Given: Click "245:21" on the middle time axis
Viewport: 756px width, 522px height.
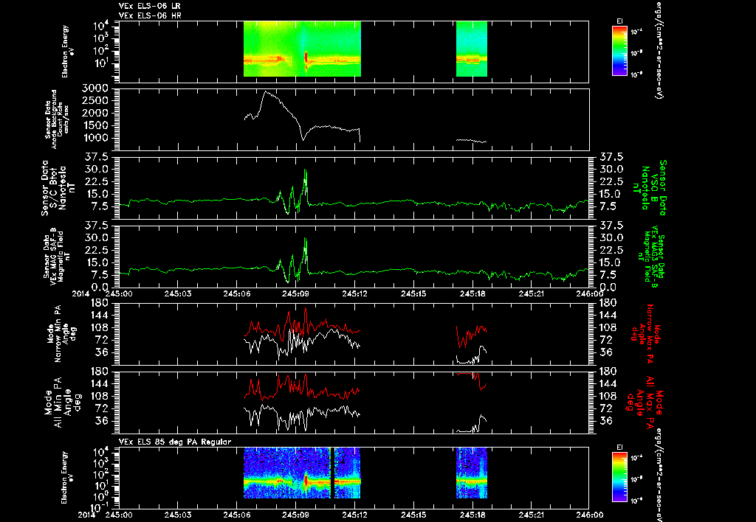Looking at the screenshot, I should [532, 293].
